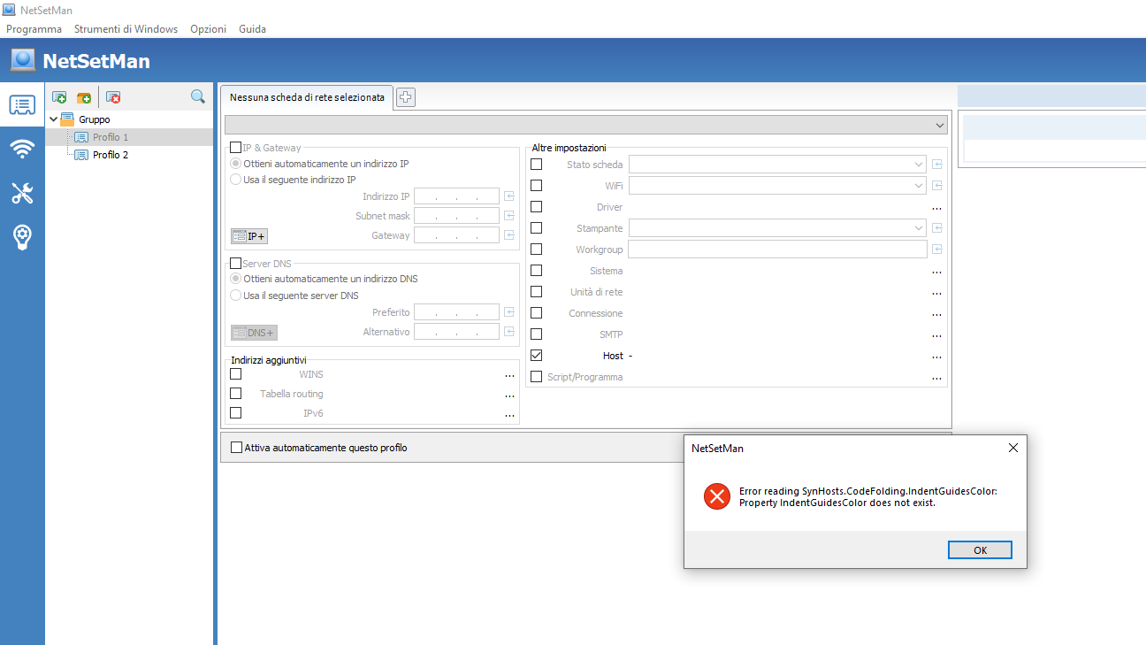
Task: Select Ottieni automaticamente un indirizzo DNS radio
Action: coord(235,279)
